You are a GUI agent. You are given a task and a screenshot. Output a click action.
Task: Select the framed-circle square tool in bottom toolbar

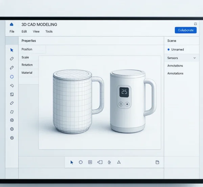(x=90, y=162)
